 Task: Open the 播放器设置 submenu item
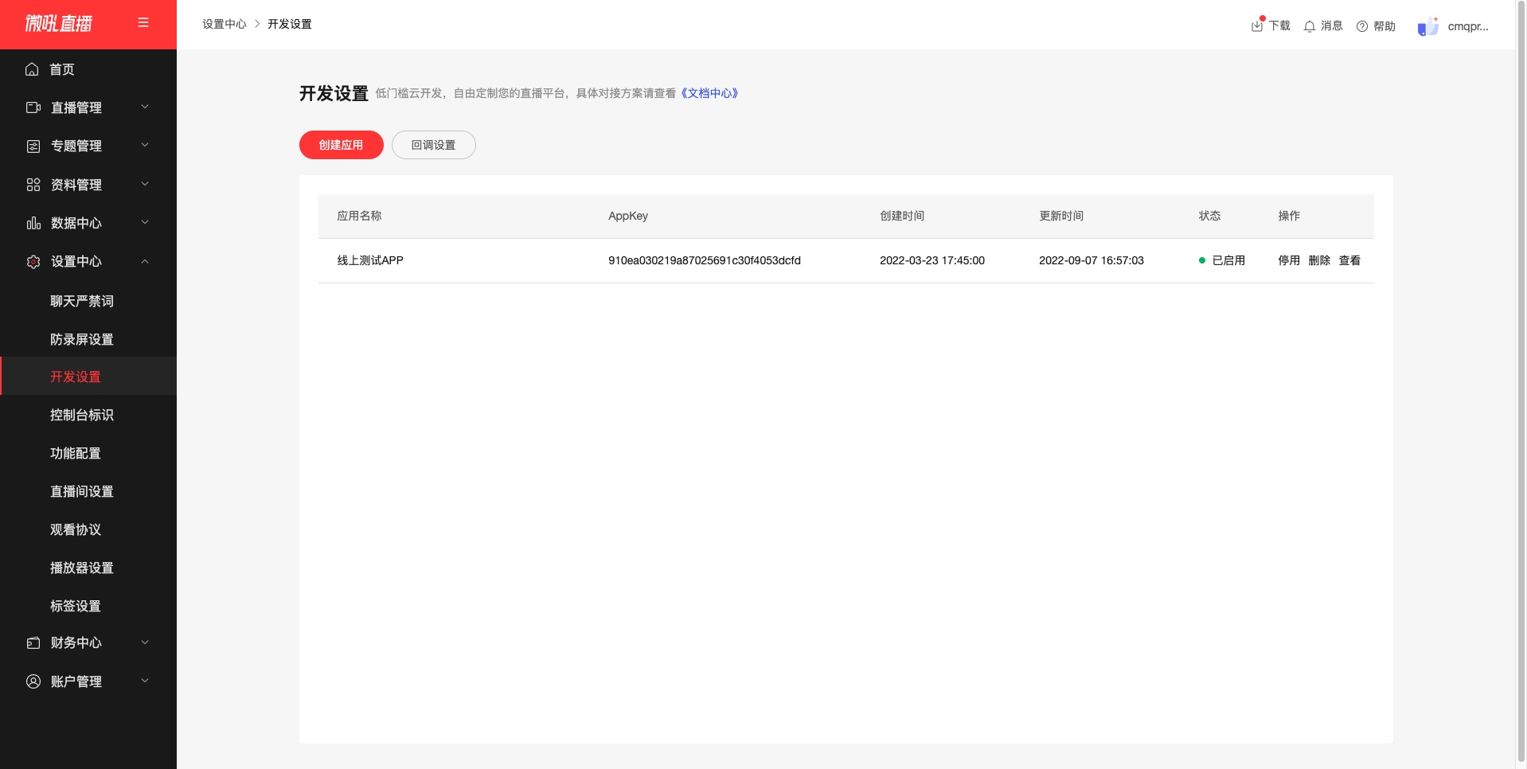click(82, 568)
